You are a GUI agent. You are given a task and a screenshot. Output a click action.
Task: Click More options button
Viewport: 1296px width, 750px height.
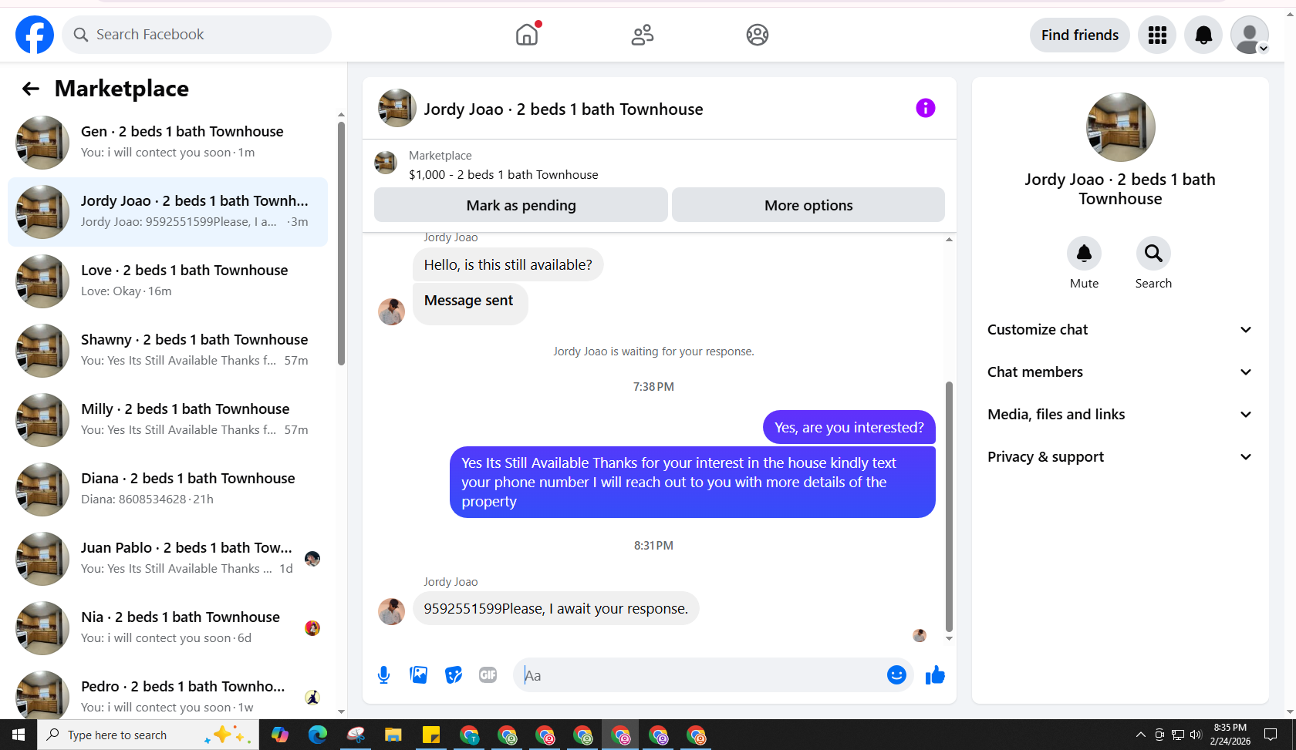click(x=808, y=205)
